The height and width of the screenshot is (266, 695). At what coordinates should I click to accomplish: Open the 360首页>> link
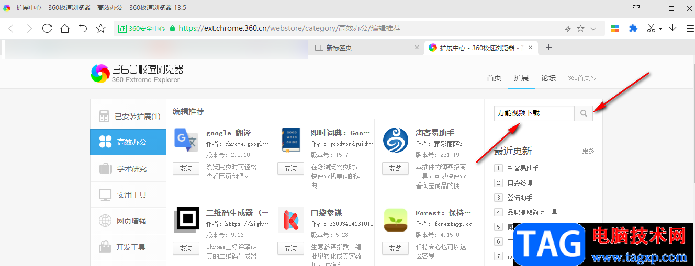pos(582,78)
